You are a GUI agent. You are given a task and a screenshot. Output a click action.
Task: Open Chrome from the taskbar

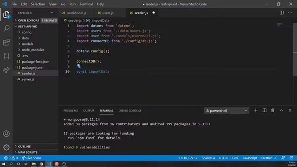point(41,164)
